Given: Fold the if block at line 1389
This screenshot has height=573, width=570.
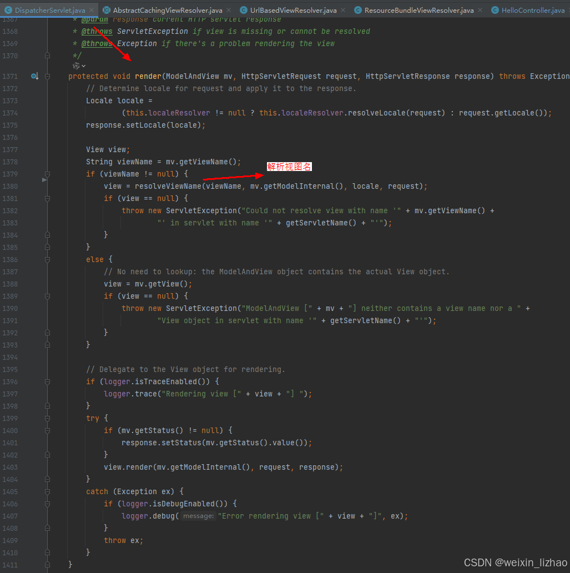Looking at the screenshot, I should coord(48,296).
